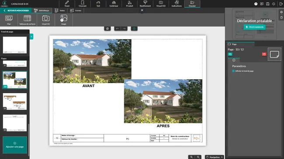The width and height of the screenshot is (284, 159).
Task: Delete current page with red trash icon
Action: pos(264,54)
